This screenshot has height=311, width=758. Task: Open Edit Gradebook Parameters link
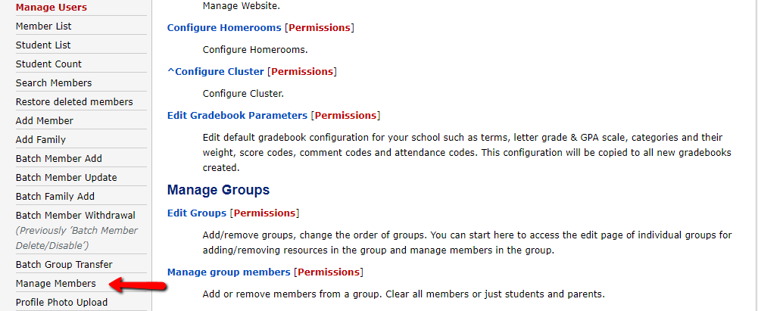tap(237, 115)
